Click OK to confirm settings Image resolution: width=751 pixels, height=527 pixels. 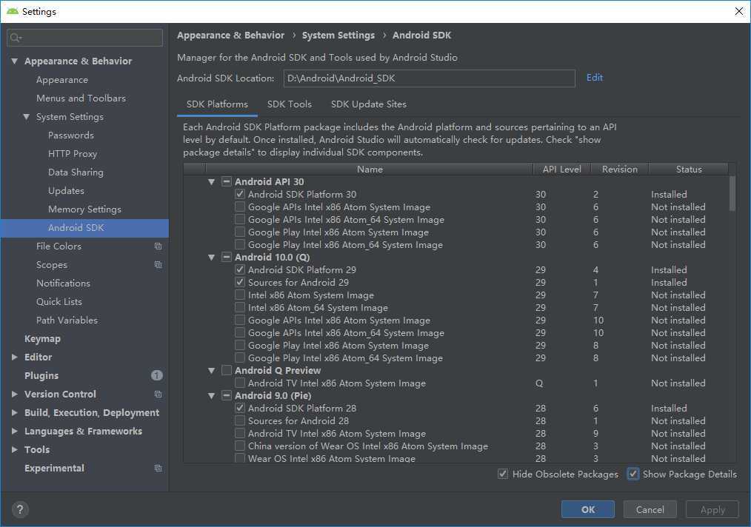(x=587, y=509)
